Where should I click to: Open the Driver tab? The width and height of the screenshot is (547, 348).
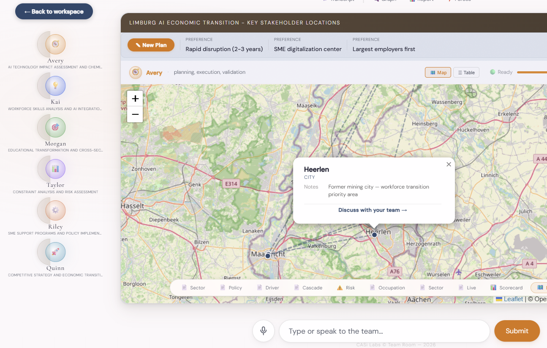pyautogui.click(x=268, y=288)
